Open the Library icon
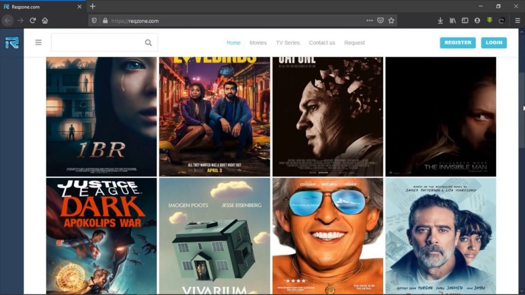 [453, 20]
